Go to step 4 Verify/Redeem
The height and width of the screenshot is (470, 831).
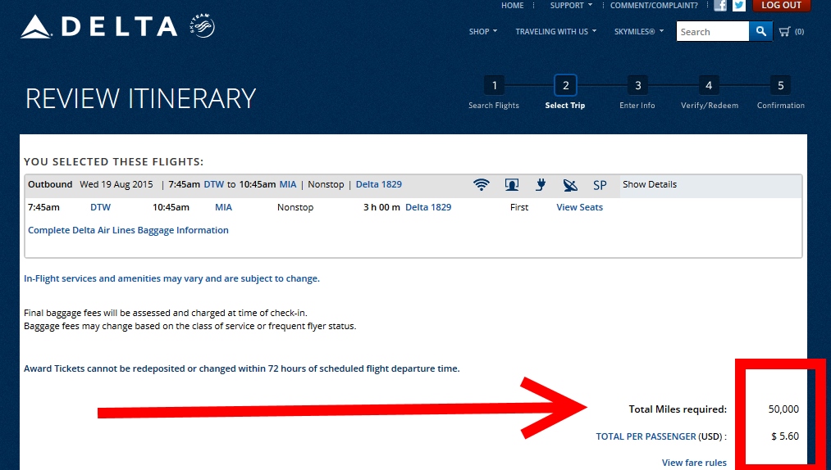[709, 92]
